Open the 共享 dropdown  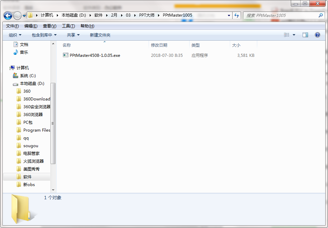coord(73,35)
